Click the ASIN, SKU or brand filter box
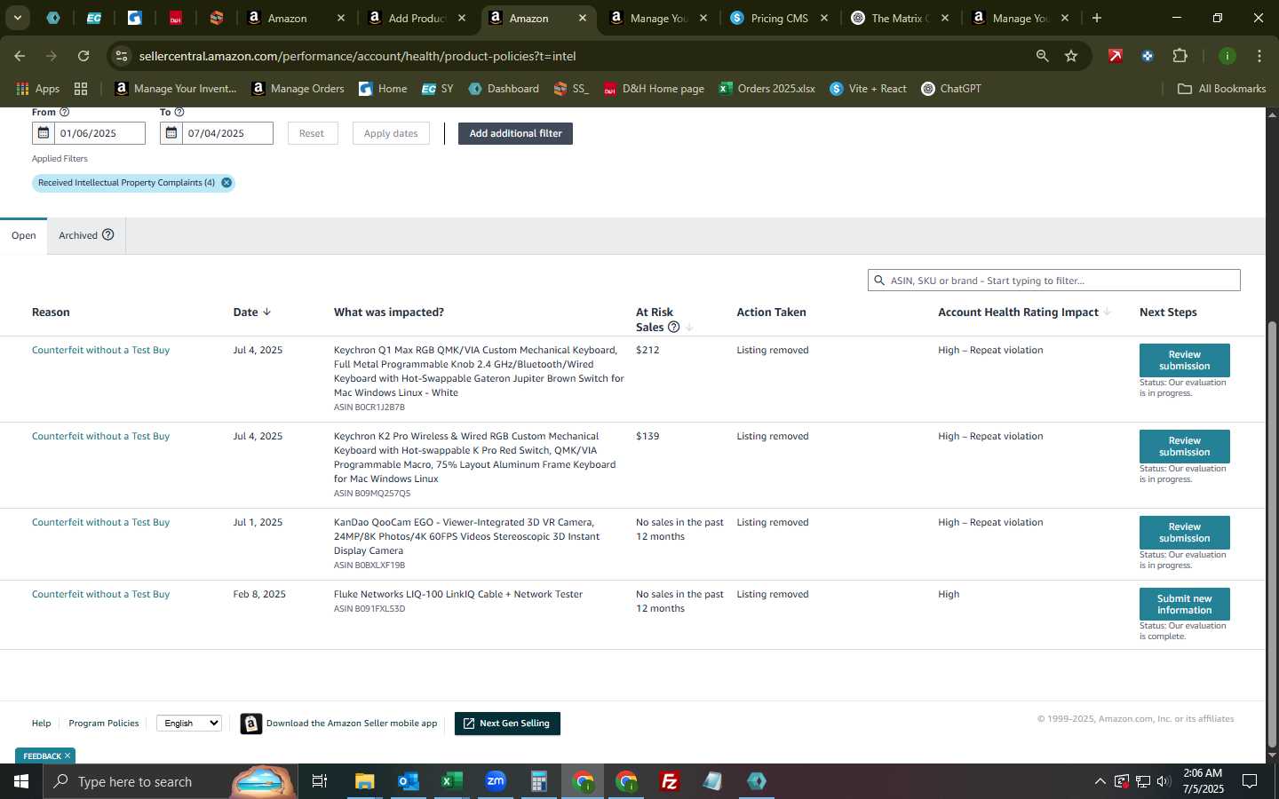The image size is (1279, 799). tap(1053, 281)
